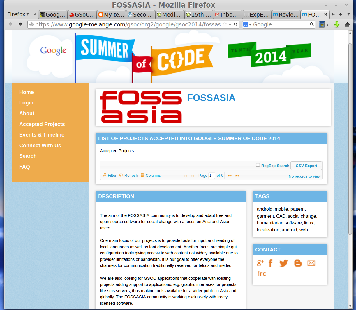Screen dimensions: 356x310
Task: Switch to the 15th ... tab
Action: click(199, 15)
